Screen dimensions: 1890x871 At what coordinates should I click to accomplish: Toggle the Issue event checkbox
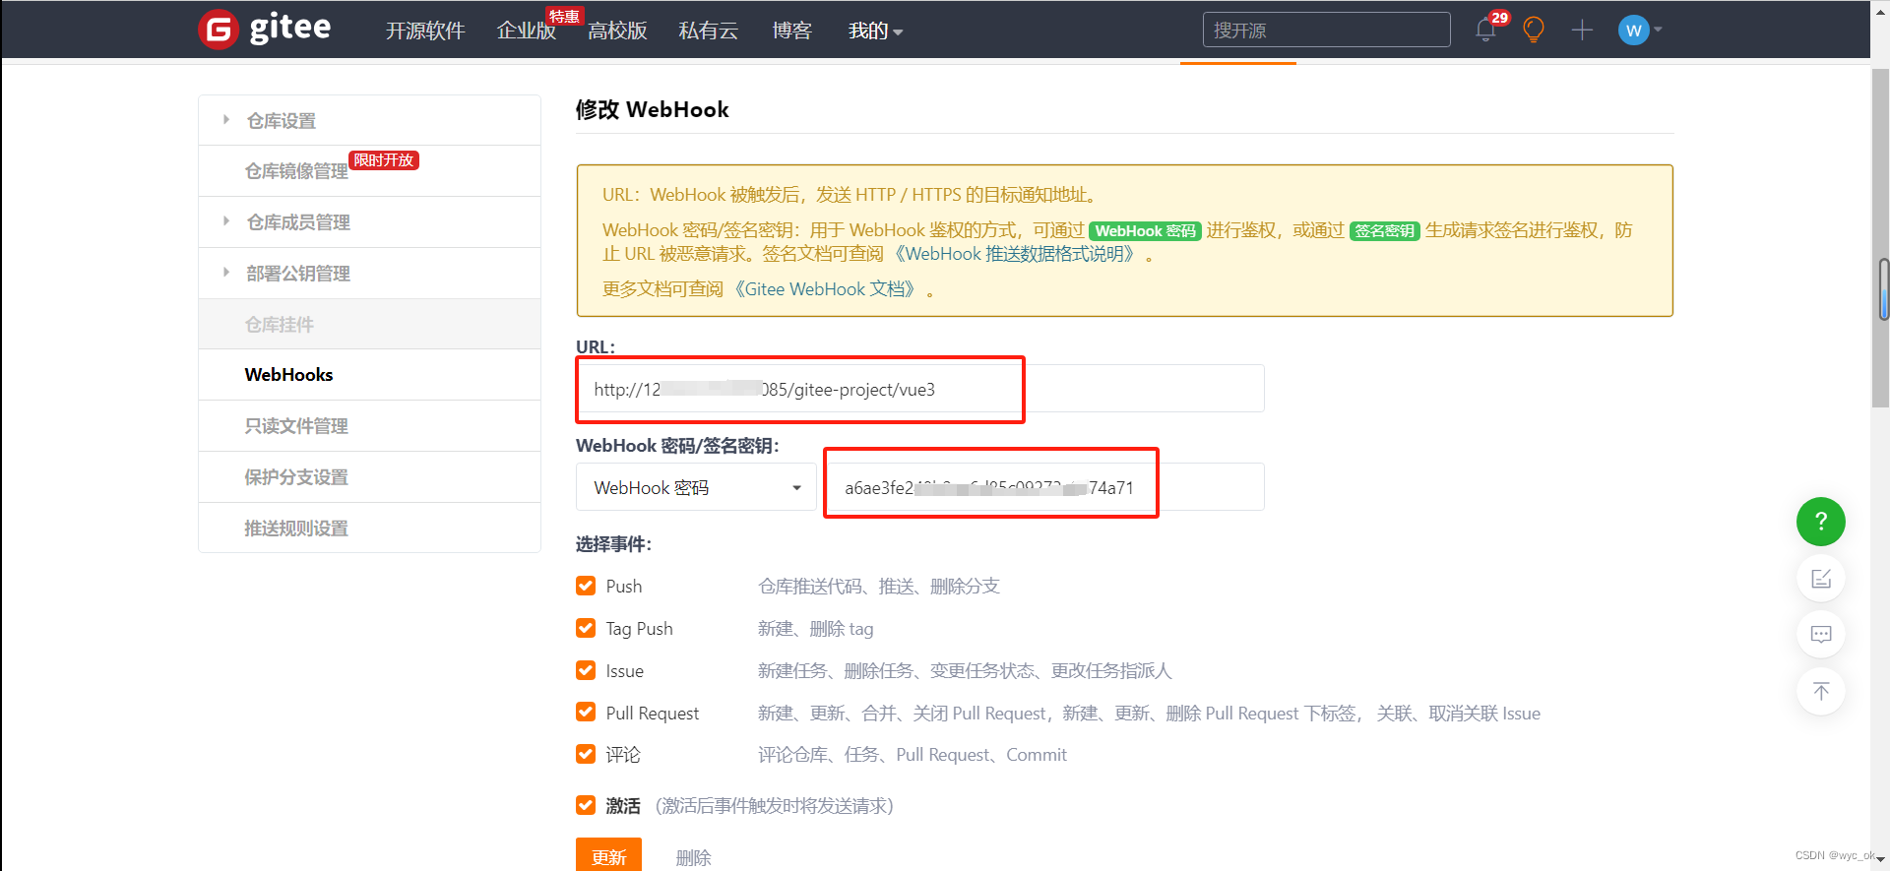point(586,670)
